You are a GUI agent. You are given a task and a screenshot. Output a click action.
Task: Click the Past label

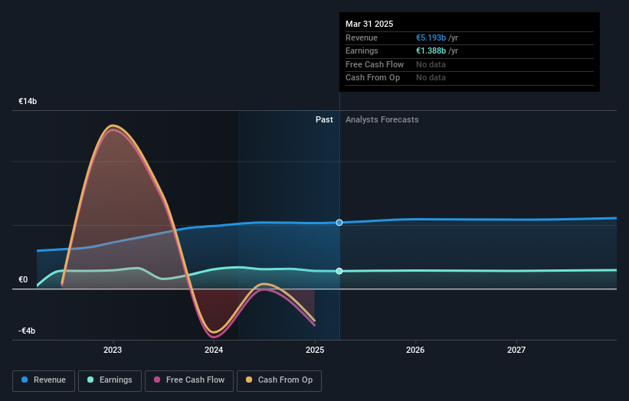(324, 120)
